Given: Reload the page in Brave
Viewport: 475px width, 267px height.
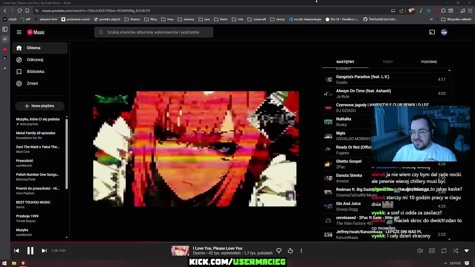Looking at the screenshot, I should tap(20, 11).
